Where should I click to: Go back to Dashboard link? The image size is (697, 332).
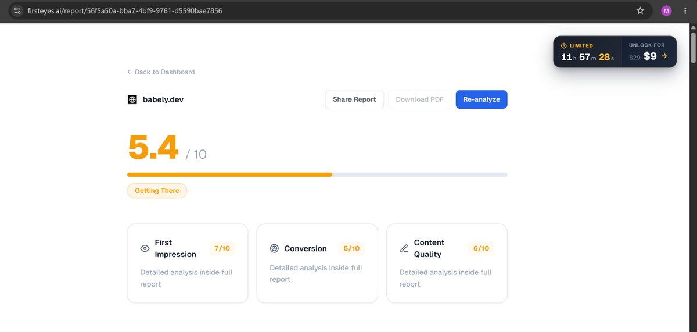(x=161, y=72)
